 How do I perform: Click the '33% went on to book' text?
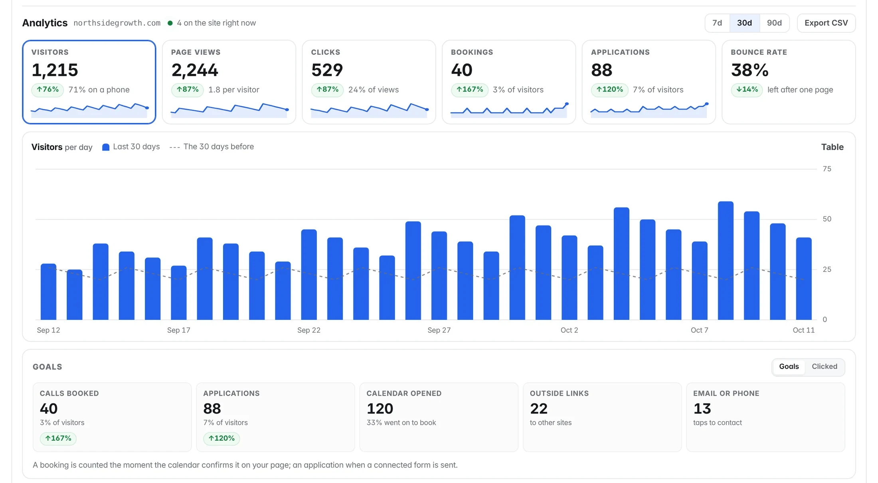401,423
